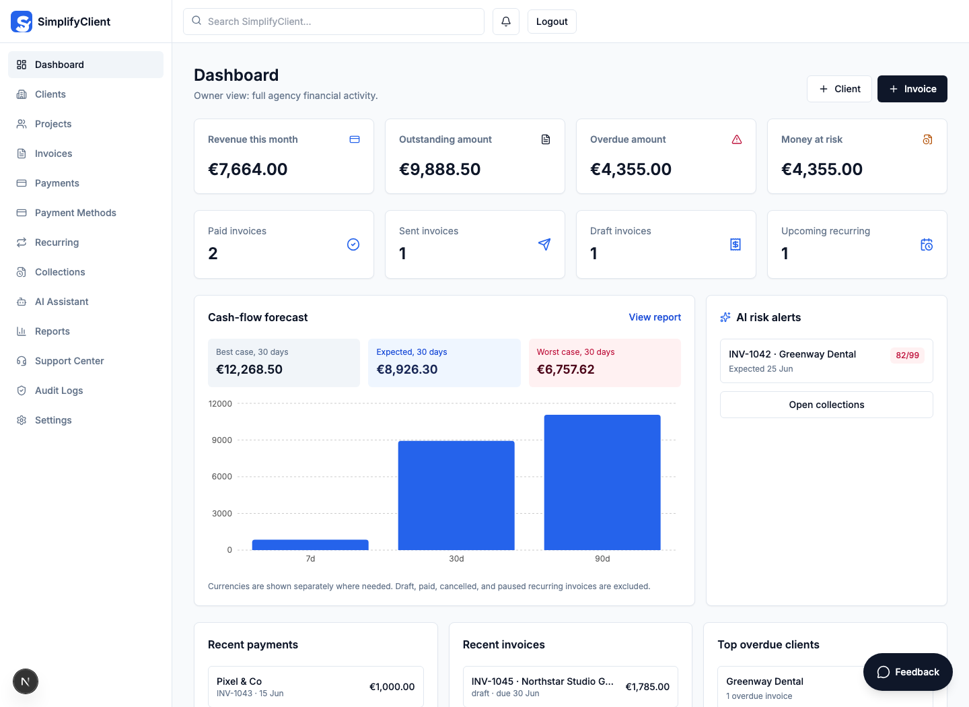Click the Settings gear icon in sidebar
Screen dimensions: 969x707
point(22,420)
